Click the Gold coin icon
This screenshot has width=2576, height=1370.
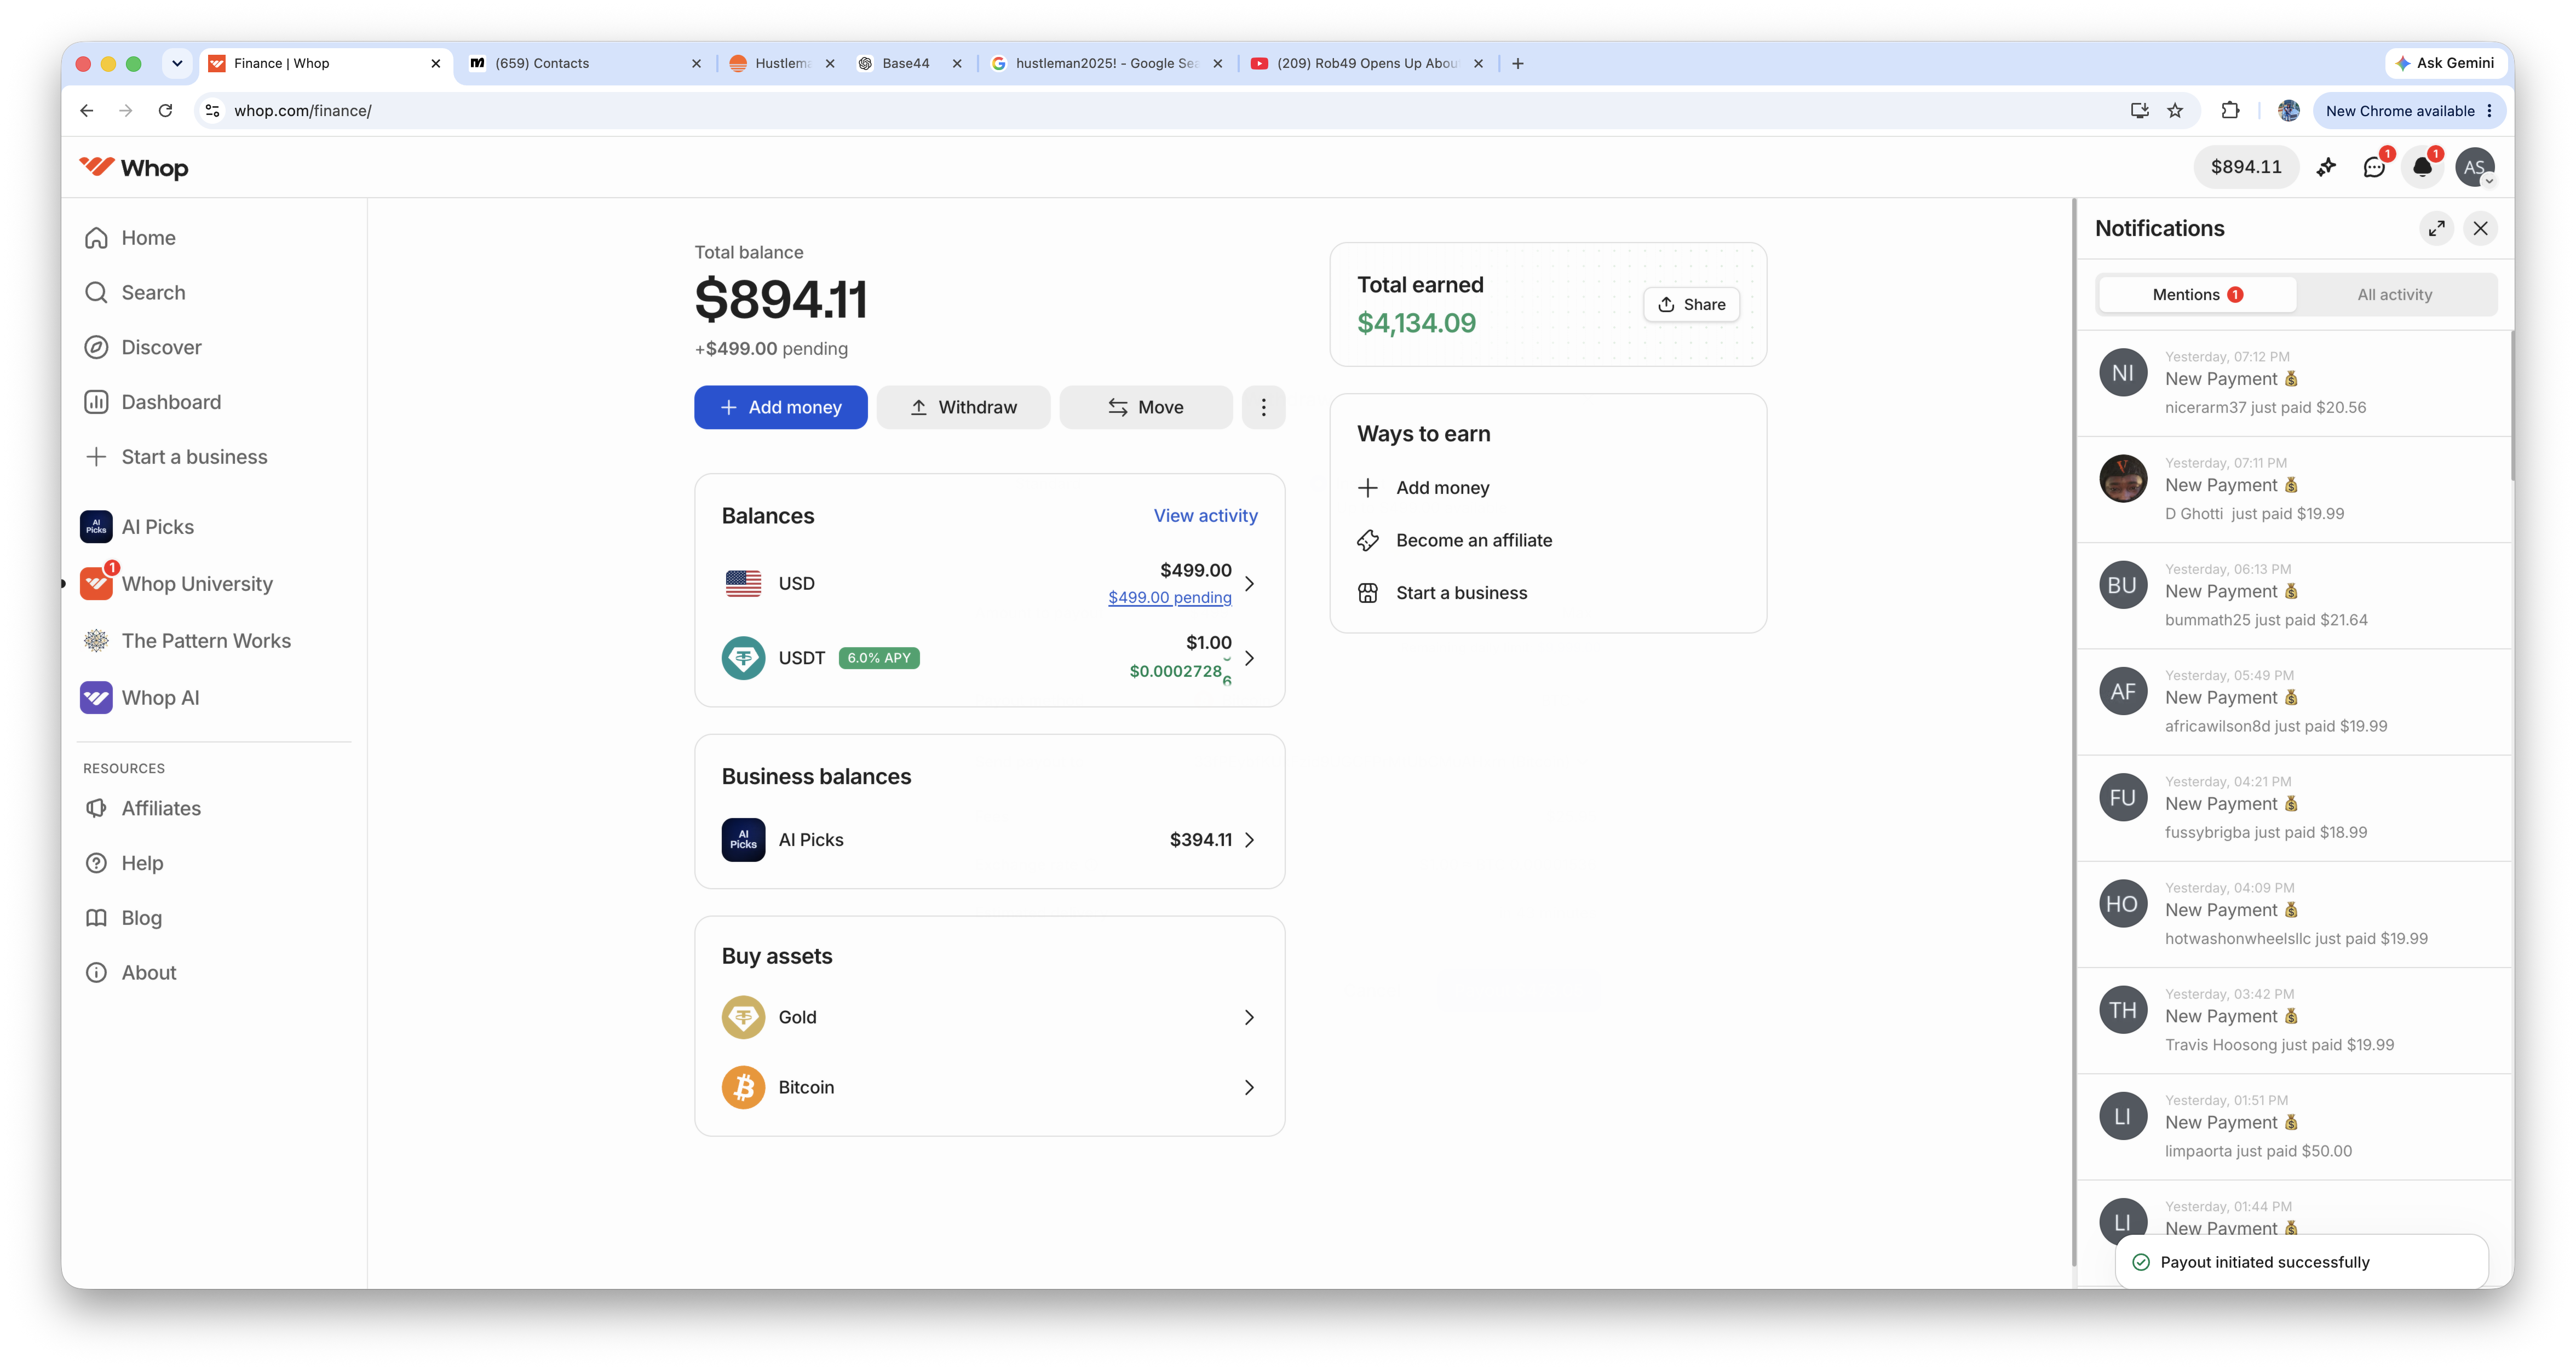pyautogui.click(x=743, y=1018)
